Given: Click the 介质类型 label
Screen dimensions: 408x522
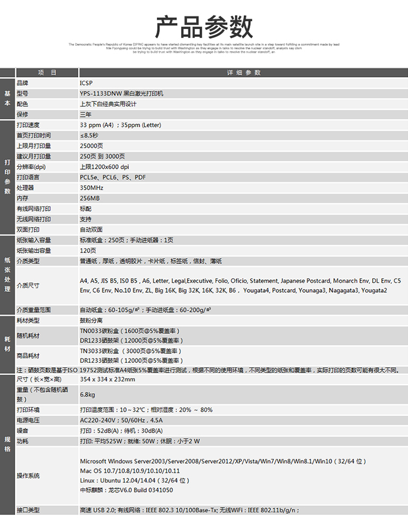Looking at the screenshot, I should [28, 261].
